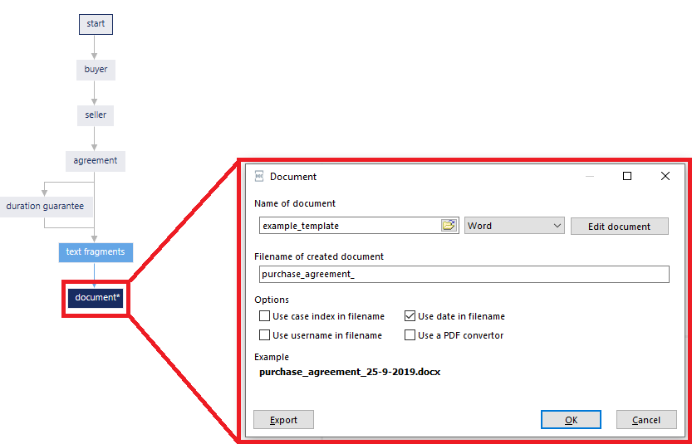The height and width of the screenshot is (444, 692).
Task: Select the document* node
Action: (96, 298)
